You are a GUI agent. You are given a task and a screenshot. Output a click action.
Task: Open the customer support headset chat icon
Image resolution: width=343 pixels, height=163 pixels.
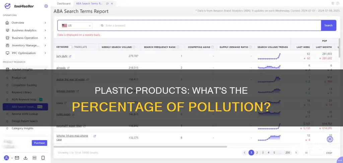click(330, 139)
